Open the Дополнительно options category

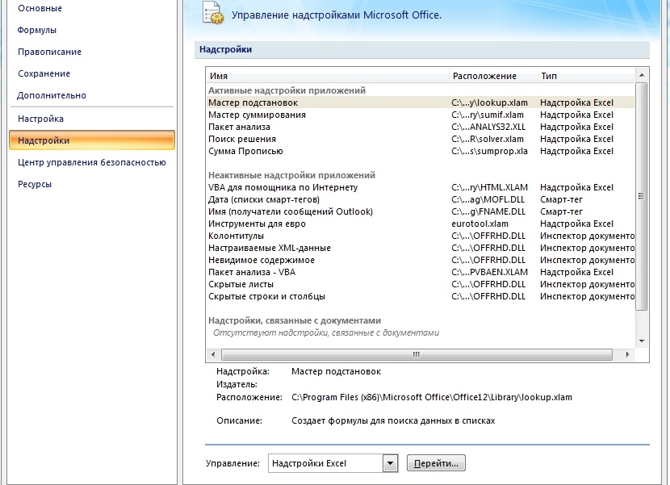point(52,95)
